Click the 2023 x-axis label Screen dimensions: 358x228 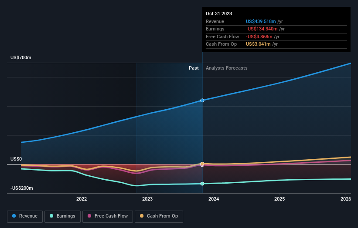147,199
